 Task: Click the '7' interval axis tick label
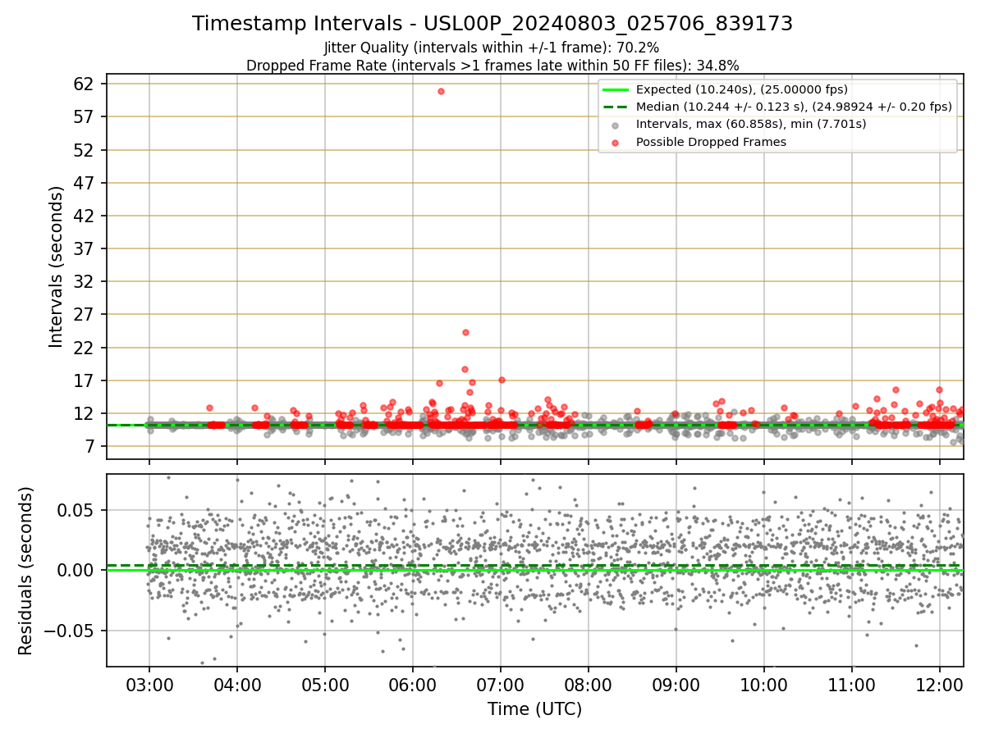(91, 446)
